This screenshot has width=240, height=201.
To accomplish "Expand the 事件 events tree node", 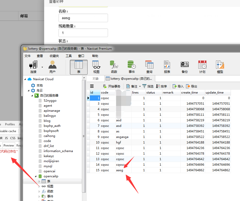I will pyautogui.click(x=39, y=196).
